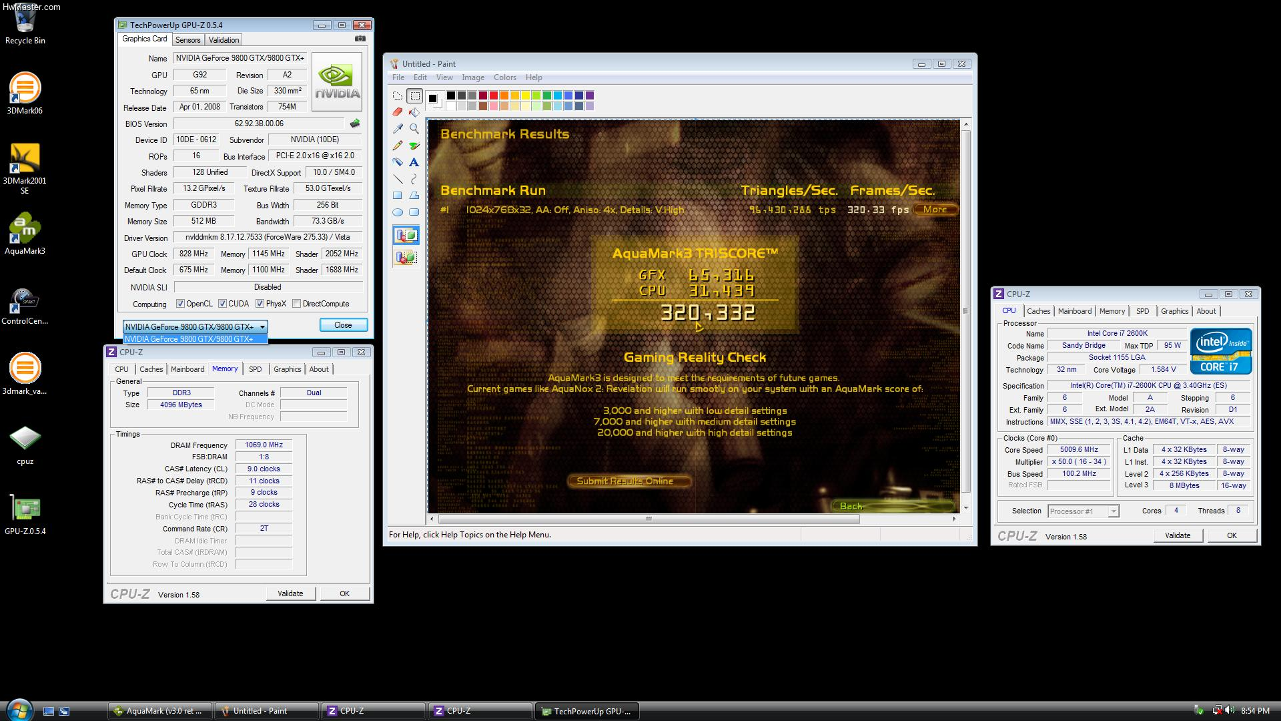Choose the transparent selection option in Paint
This screenshot has height=721, width=1281.
pyautogui.click(x=406, y=257)
